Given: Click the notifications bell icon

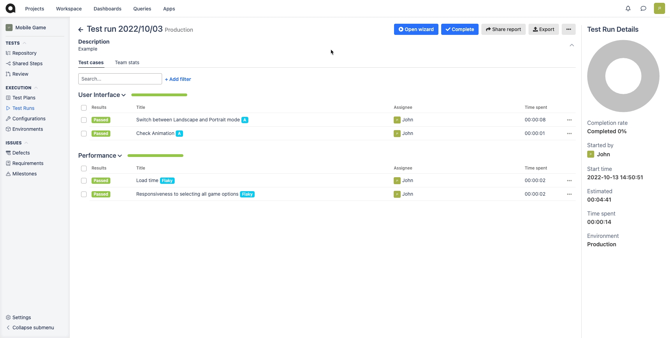Looking at the screenshot, I should [x=628, y=8].
